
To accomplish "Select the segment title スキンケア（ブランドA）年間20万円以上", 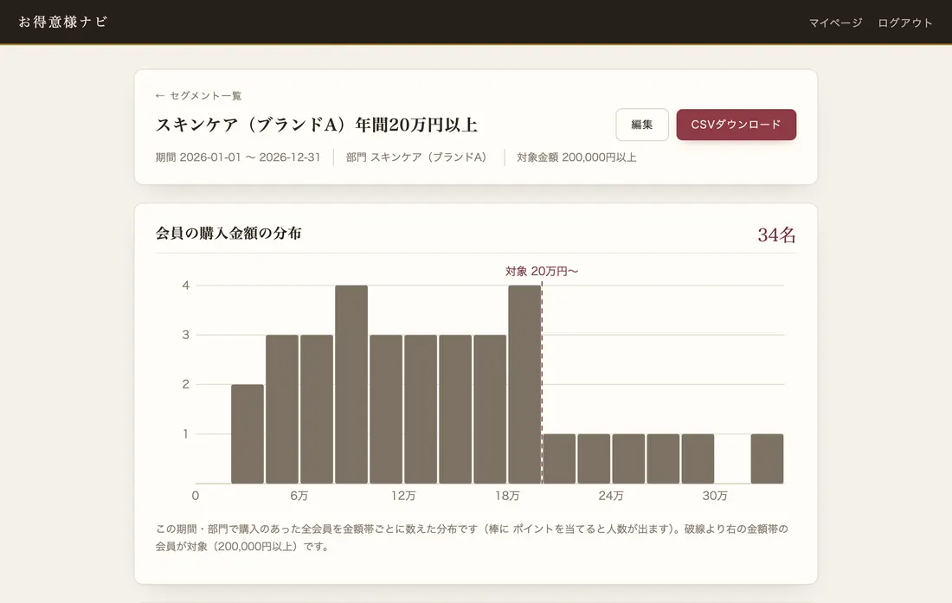I will [x=316, y=125].
